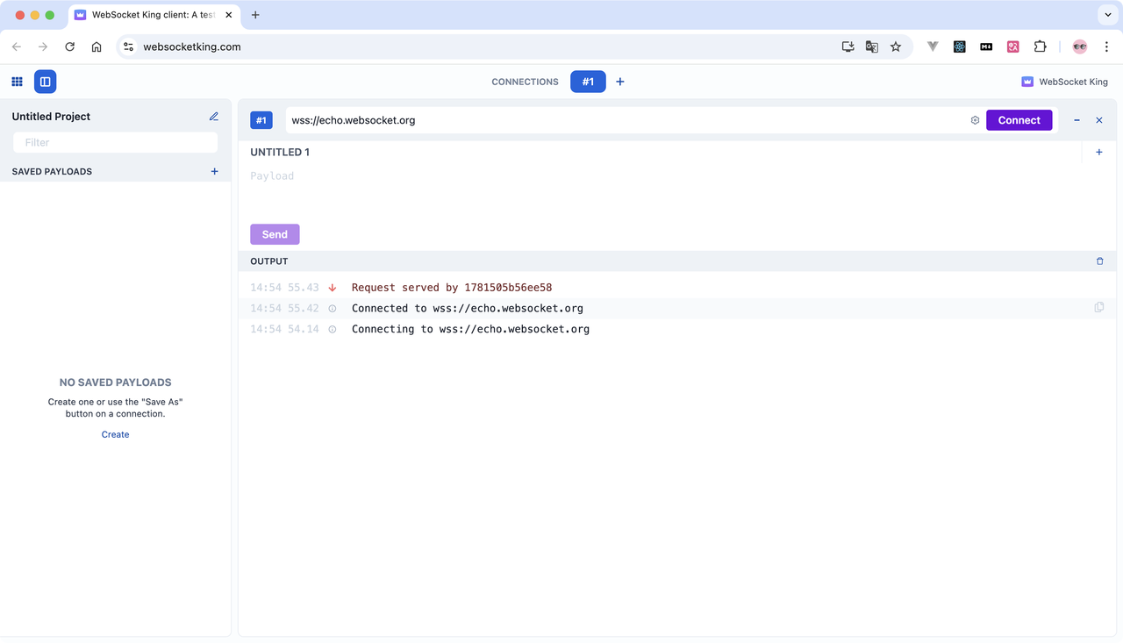The height and width of the screenshot is (643, 1123).
Task: Toggle the split-panel layout icon
Action: [x=45, y=81]
